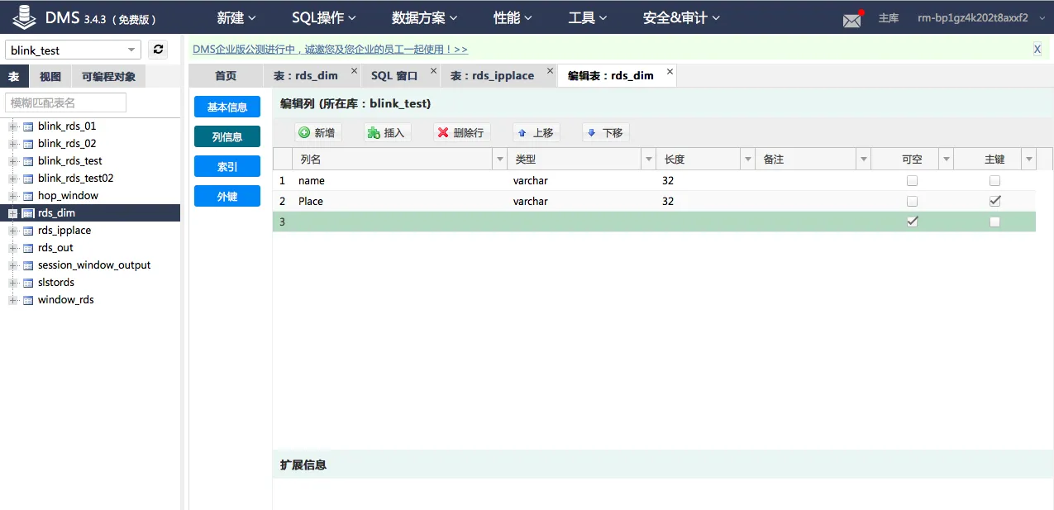
Task: Open the 主键 column header dropdown arrow
Action: (1028, 160)
